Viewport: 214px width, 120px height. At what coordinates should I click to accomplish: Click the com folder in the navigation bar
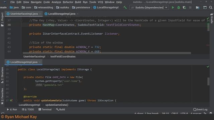pos(26,7)
